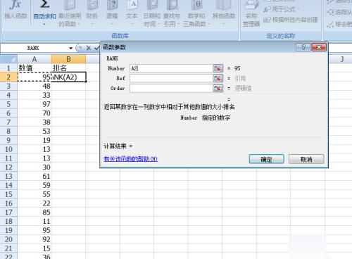Select row 14 header
This screenshot has height=259, width=352.
pyautogui.click(x=8, y=185)
